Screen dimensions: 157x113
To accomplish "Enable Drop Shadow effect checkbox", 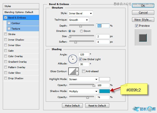I will point(6,78).
